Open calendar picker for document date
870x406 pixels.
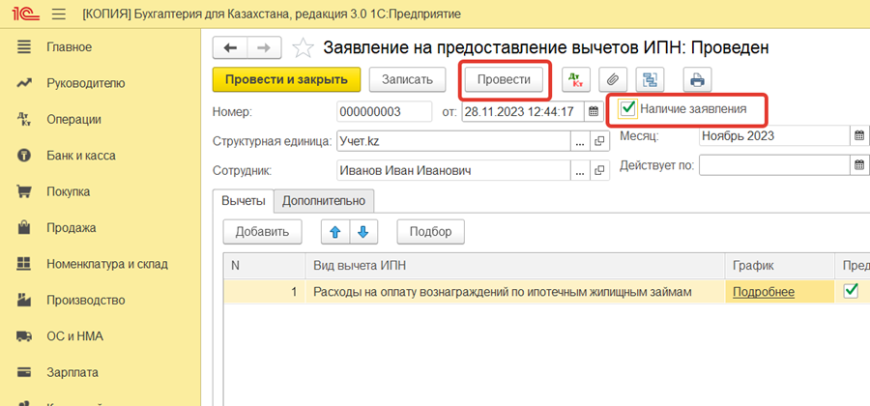[x=594, y=112]
